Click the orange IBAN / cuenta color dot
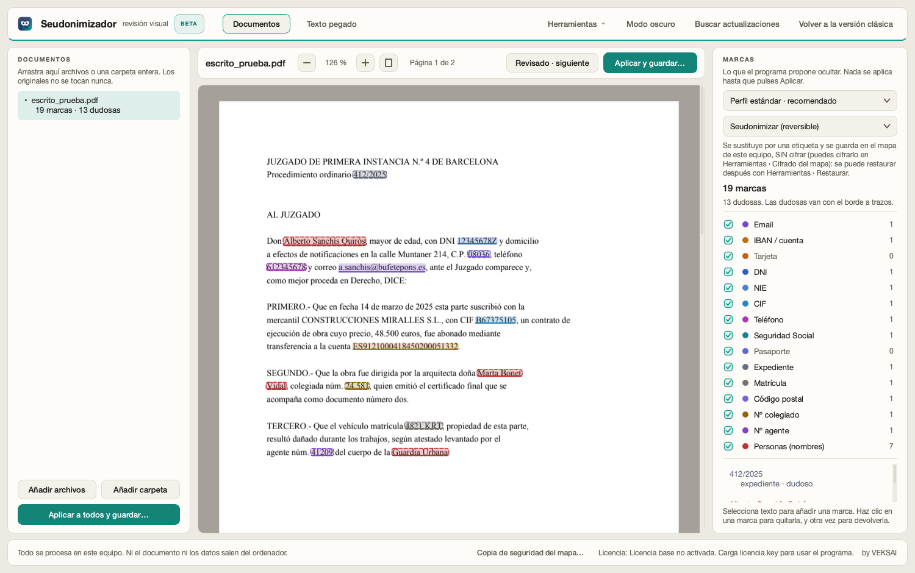The height and width of the screenshot is (573, 915). coord(745,240)
